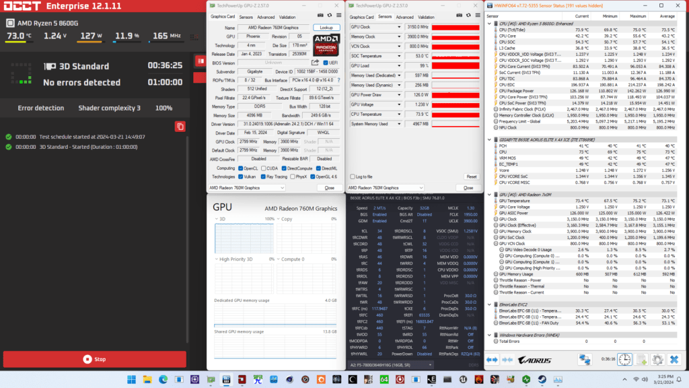This screenshot has width=689, height=388.
Task: Click Close button in GPU-Z Sensors window
Action: point(468,188)
